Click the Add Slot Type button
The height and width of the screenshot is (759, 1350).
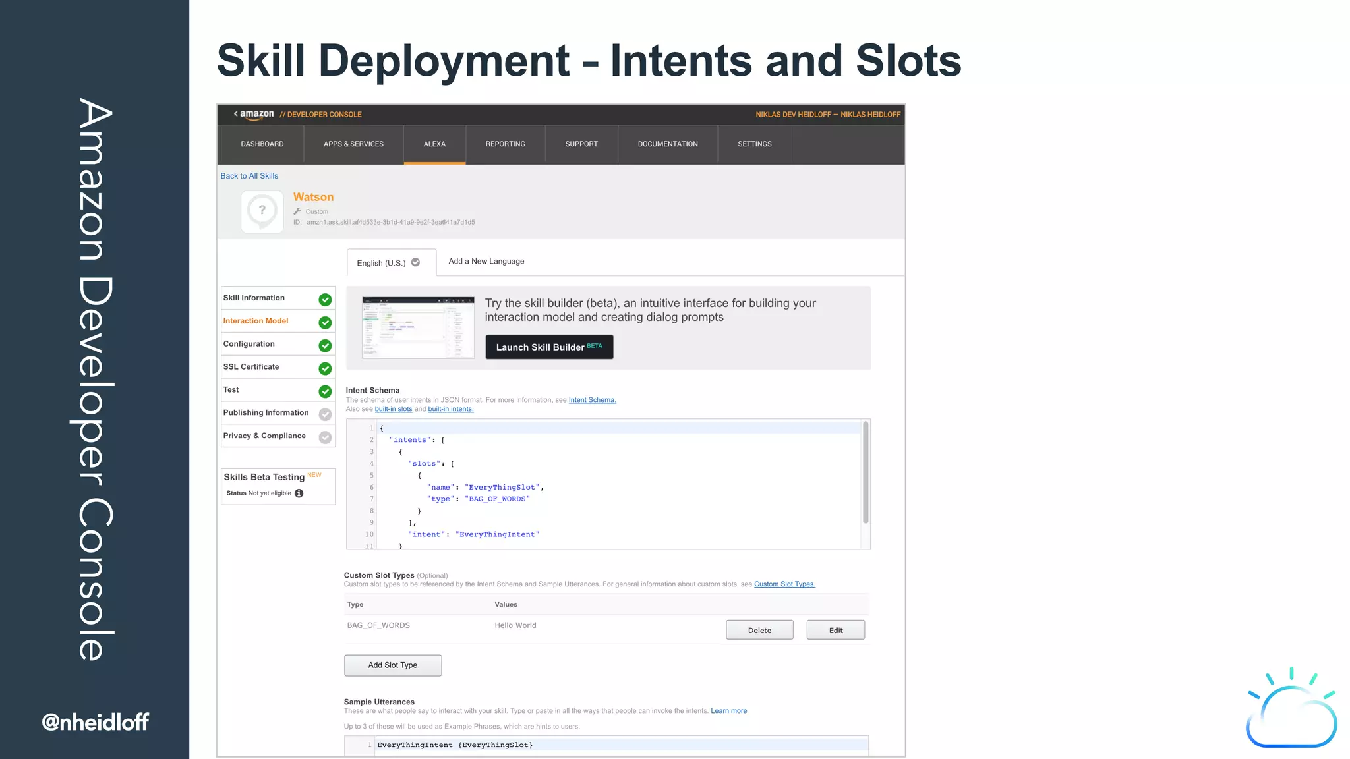[x=393, y=665]
